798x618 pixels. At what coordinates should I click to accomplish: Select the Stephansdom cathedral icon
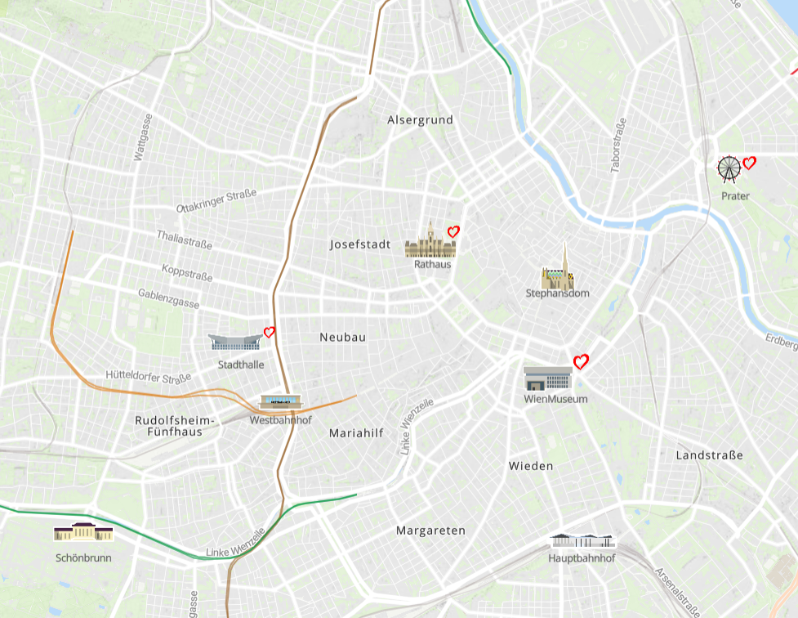click(558, 267)
